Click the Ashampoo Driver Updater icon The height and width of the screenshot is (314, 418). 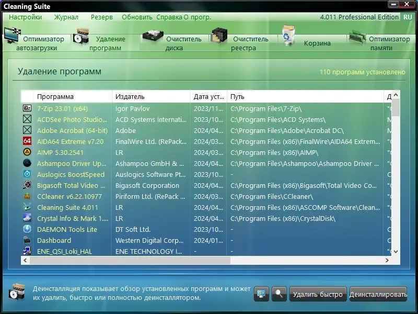27,163
